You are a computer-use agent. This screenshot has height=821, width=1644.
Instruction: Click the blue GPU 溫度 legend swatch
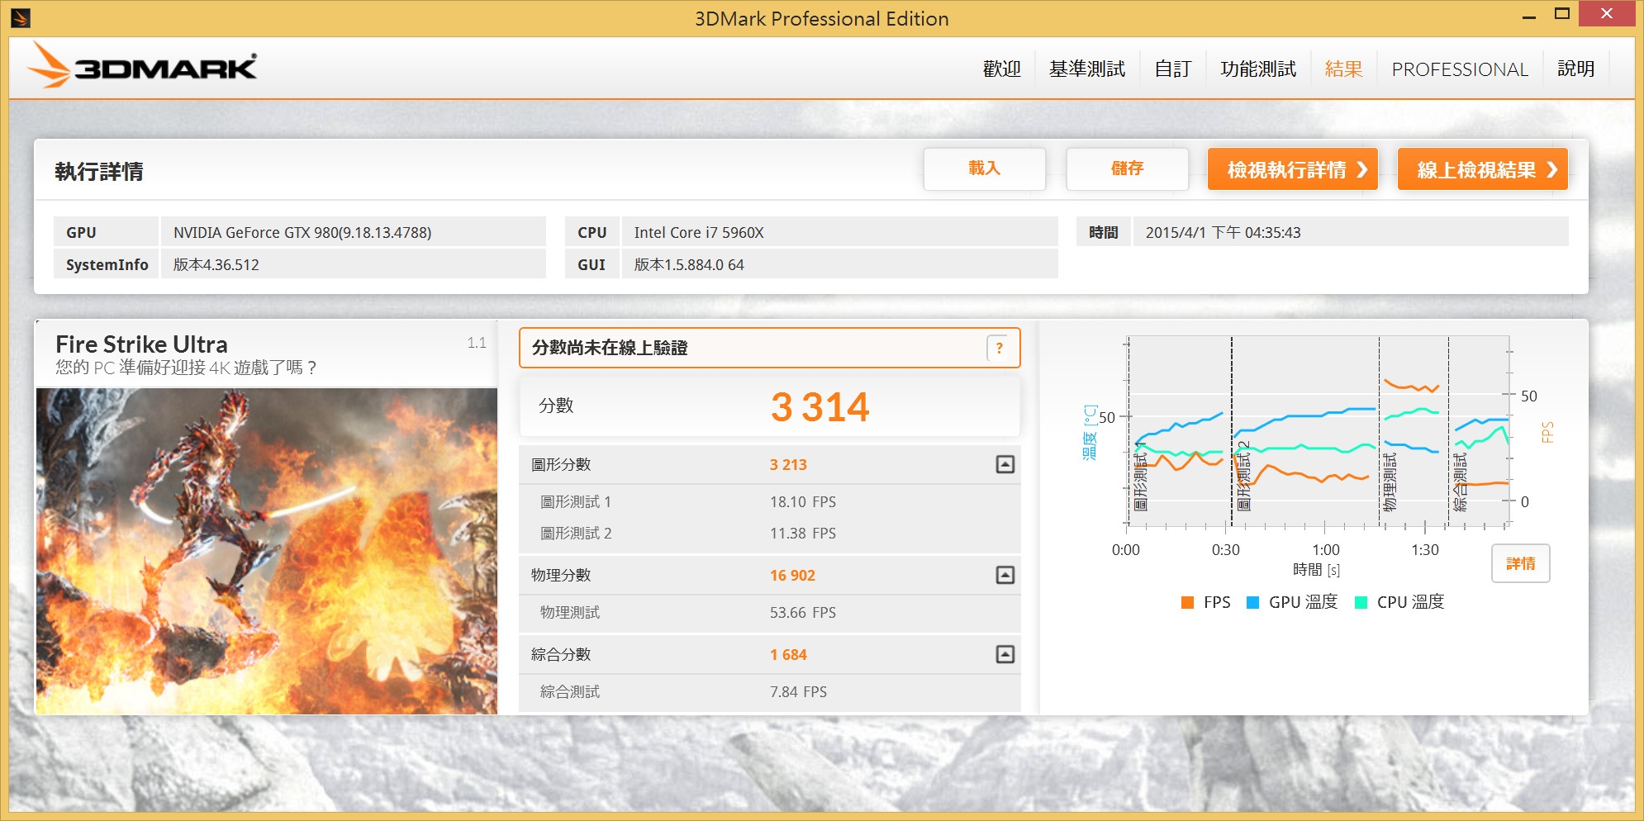(x=1252, y=602)
